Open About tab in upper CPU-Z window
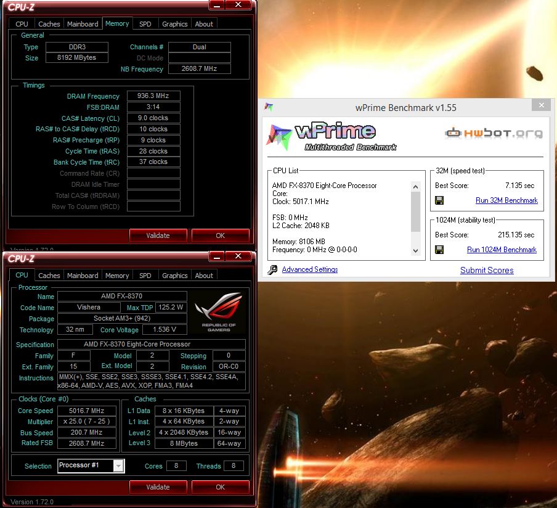The width and height of the screenshot is (557, 508). [204, 24]
